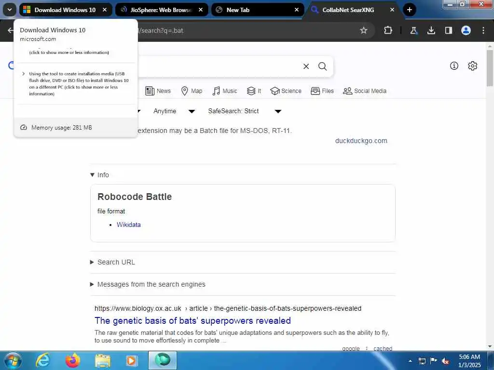Open the Windows Start button
This screenshot has width=494, height=370.
pyautogui.click(x=13, y=360)
